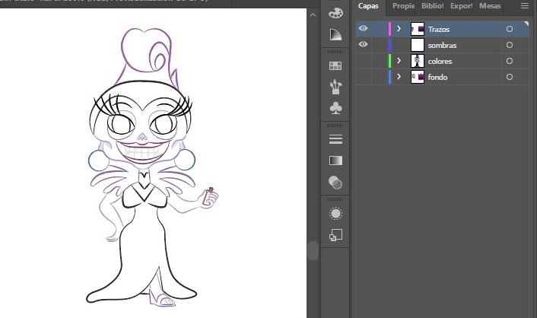Open the Gradient panel icon
Viewport: 537px width, 318px height.
(335, 161)
